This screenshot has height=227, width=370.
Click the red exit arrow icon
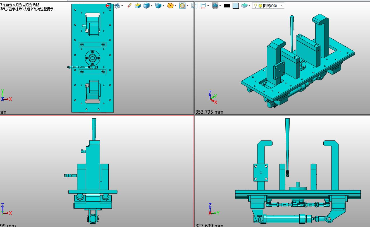point(108,6)
